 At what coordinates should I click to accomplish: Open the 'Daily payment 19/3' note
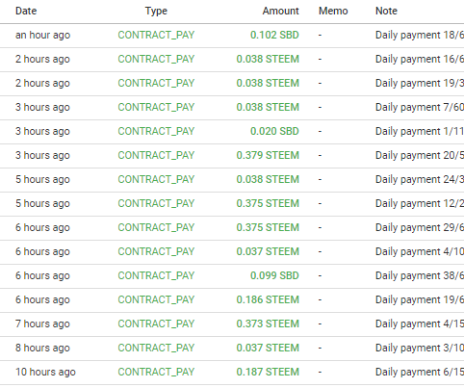tap(420, 83)
